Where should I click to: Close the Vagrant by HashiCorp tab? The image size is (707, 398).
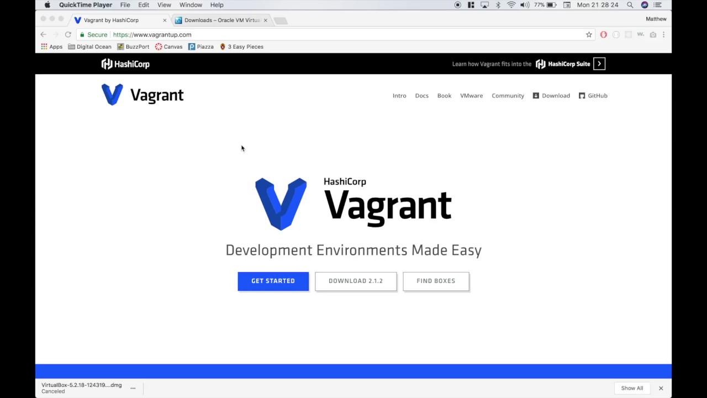pyautogui.click(x=164, y=20)
